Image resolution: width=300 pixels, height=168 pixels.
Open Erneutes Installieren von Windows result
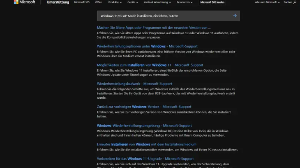pos(146,144)
